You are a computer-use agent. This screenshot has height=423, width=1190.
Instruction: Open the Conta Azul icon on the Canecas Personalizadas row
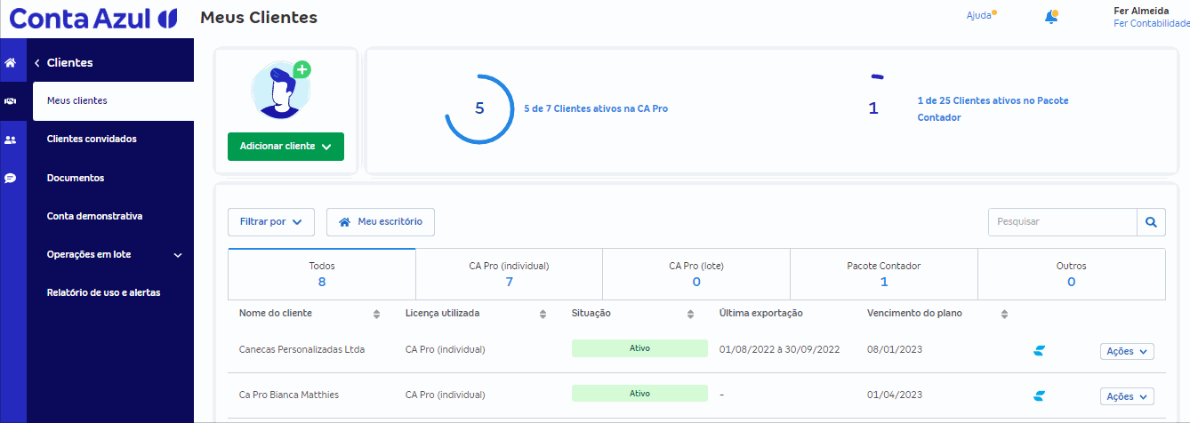1039,350
